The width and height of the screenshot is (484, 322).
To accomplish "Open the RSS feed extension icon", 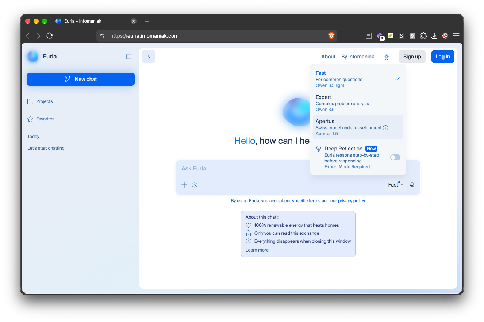I will click(412, 36).
